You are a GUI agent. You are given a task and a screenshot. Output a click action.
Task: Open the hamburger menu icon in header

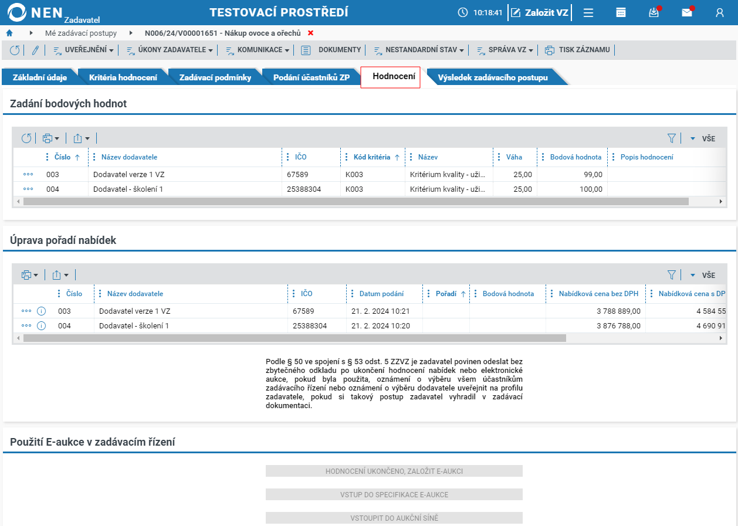click(588, 12)
